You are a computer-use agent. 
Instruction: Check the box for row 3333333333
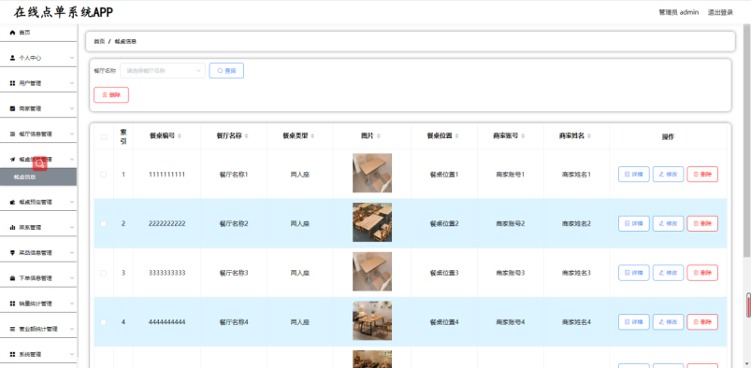[104, 273]
